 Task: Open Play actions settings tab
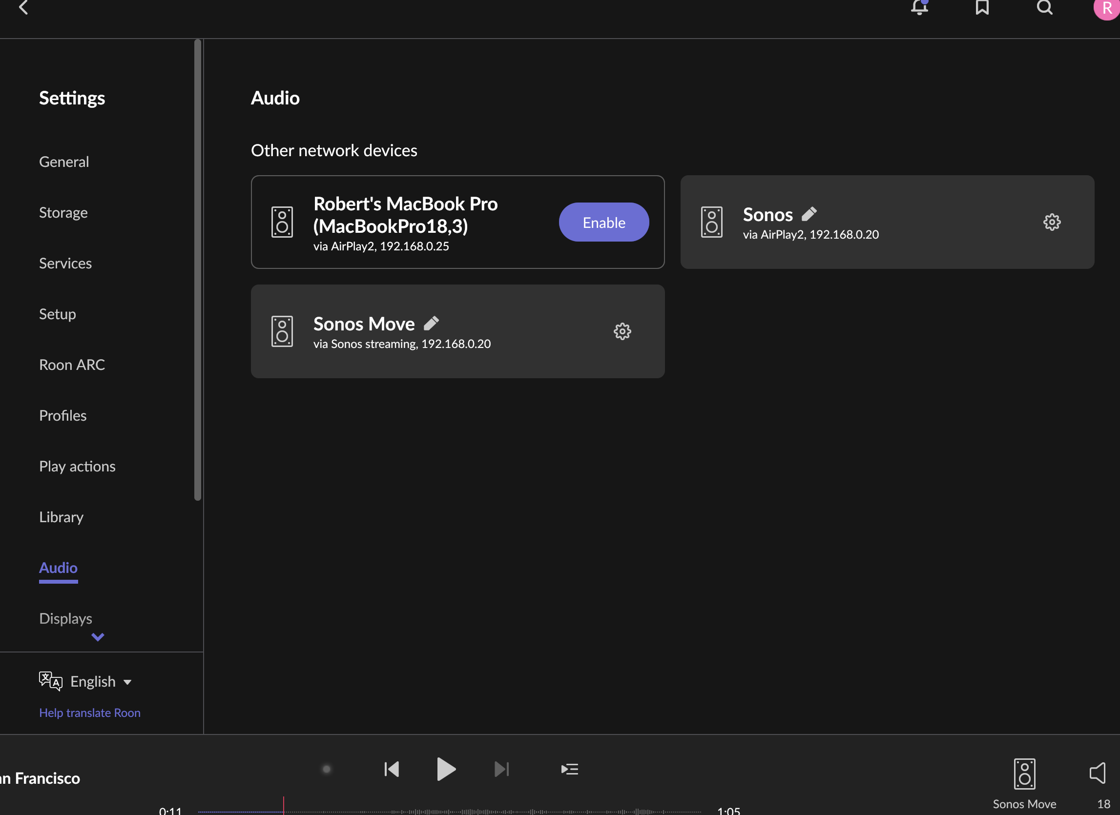pyautogui.click(x=77, y=467)
